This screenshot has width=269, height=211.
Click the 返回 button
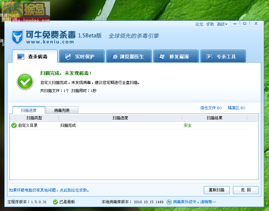246,190
